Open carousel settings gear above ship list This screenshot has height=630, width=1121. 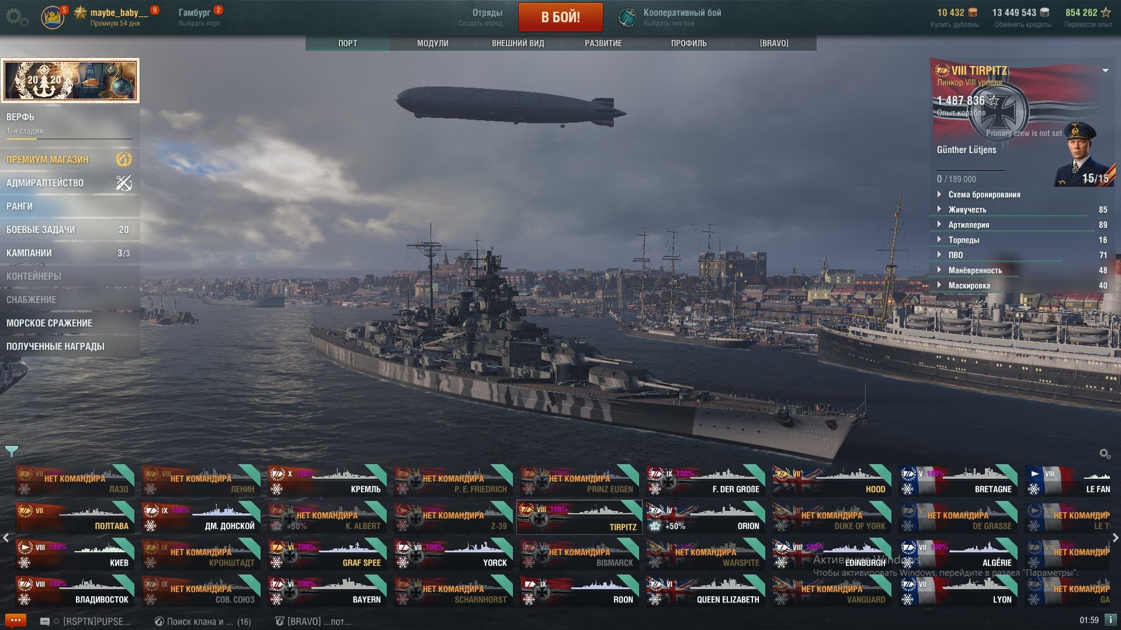pos(1104,454)
